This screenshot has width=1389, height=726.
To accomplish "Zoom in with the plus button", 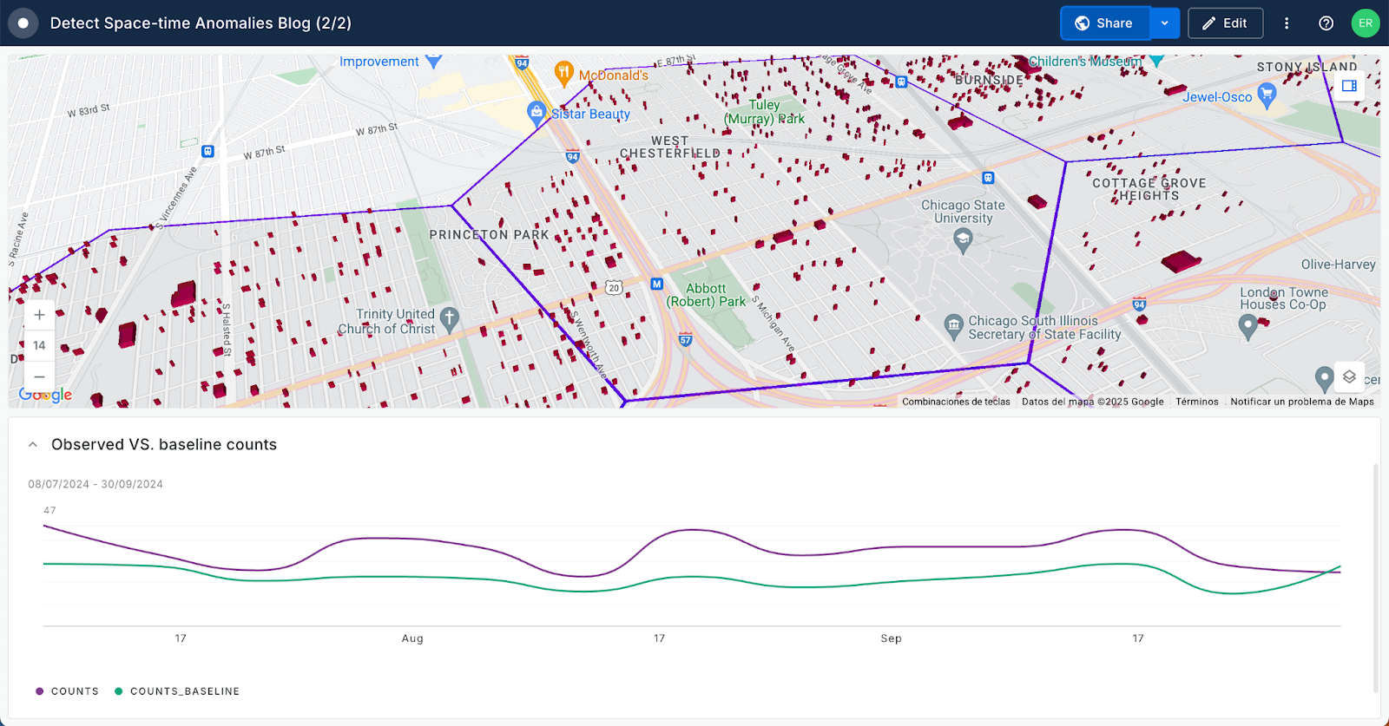I will [x=39, y=315].
